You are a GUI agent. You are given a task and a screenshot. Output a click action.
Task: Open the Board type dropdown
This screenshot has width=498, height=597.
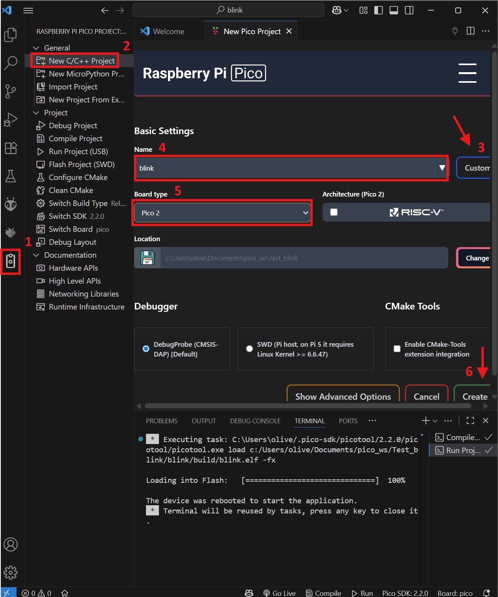click(222, 213)
